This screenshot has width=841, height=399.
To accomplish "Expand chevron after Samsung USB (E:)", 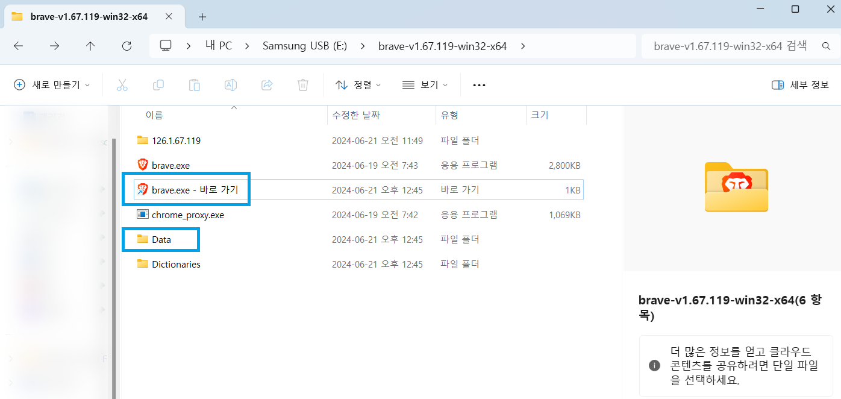I will point(363,46).
